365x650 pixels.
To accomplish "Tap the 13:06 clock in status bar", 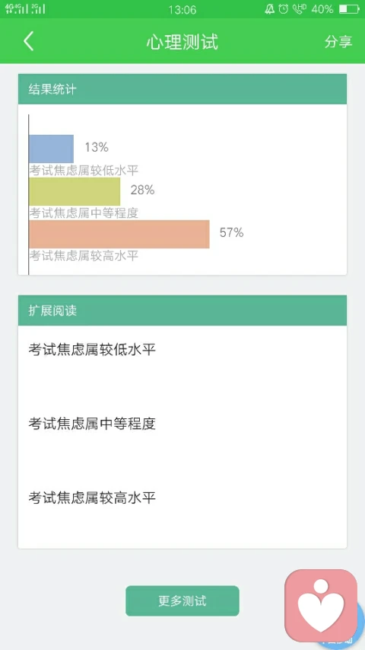I will coord(182,9).
